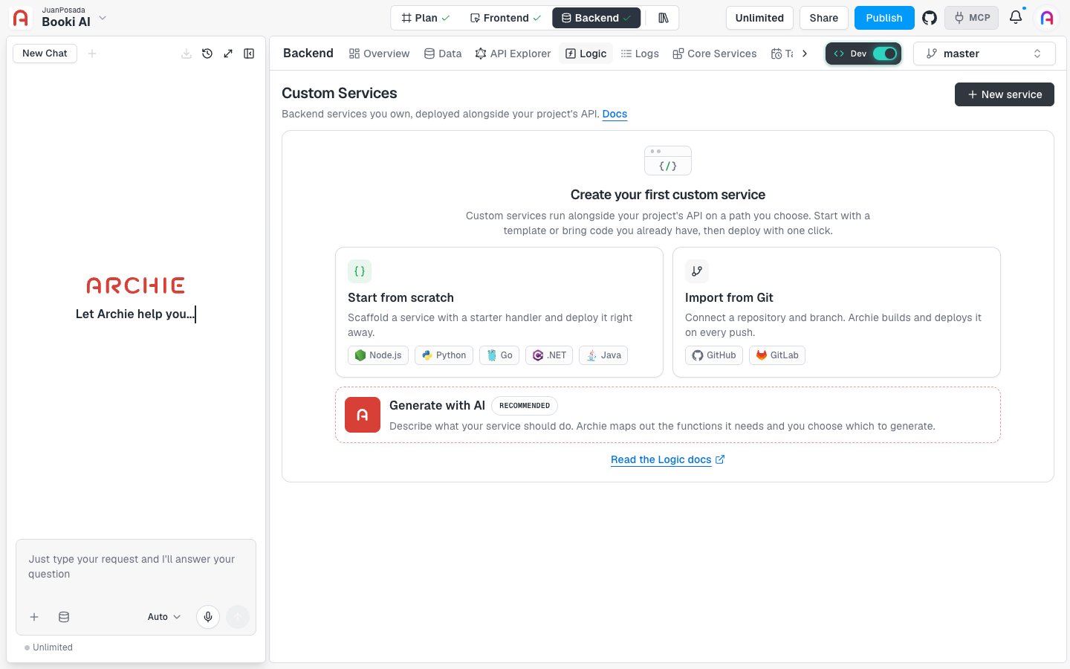
Task: Open the Data backend tab
Action: (443, 54)
